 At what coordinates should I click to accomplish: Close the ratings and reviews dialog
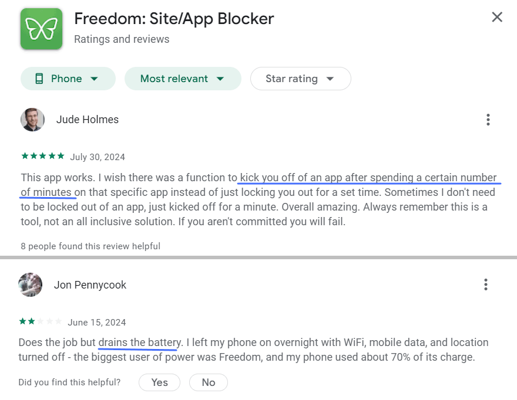pyautogui.click(x=497, y=17)
